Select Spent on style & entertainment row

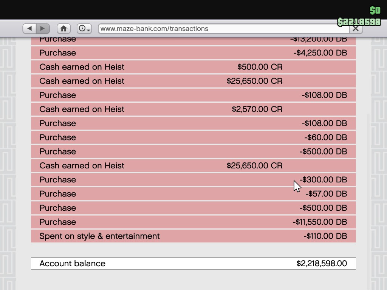193,236
